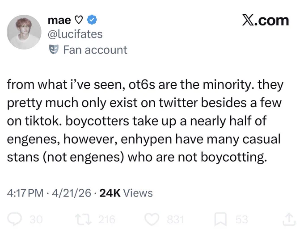Click the 4/21/26 date
This screenshot has height=242, width=304.
coord(72,193)
